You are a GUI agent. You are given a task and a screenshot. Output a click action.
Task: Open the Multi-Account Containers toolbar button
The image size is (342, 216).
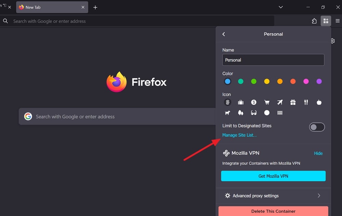tap(326, 21)
